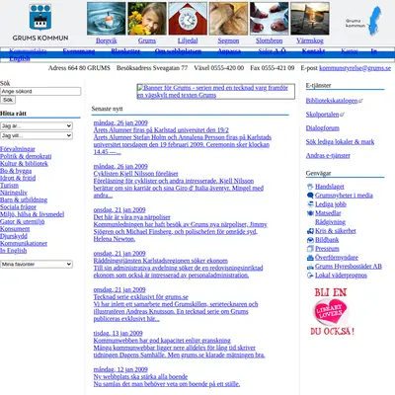Screen dimensions: 395x395
Task: Open the Kartor menu item
Action: (x=350, y=51)
